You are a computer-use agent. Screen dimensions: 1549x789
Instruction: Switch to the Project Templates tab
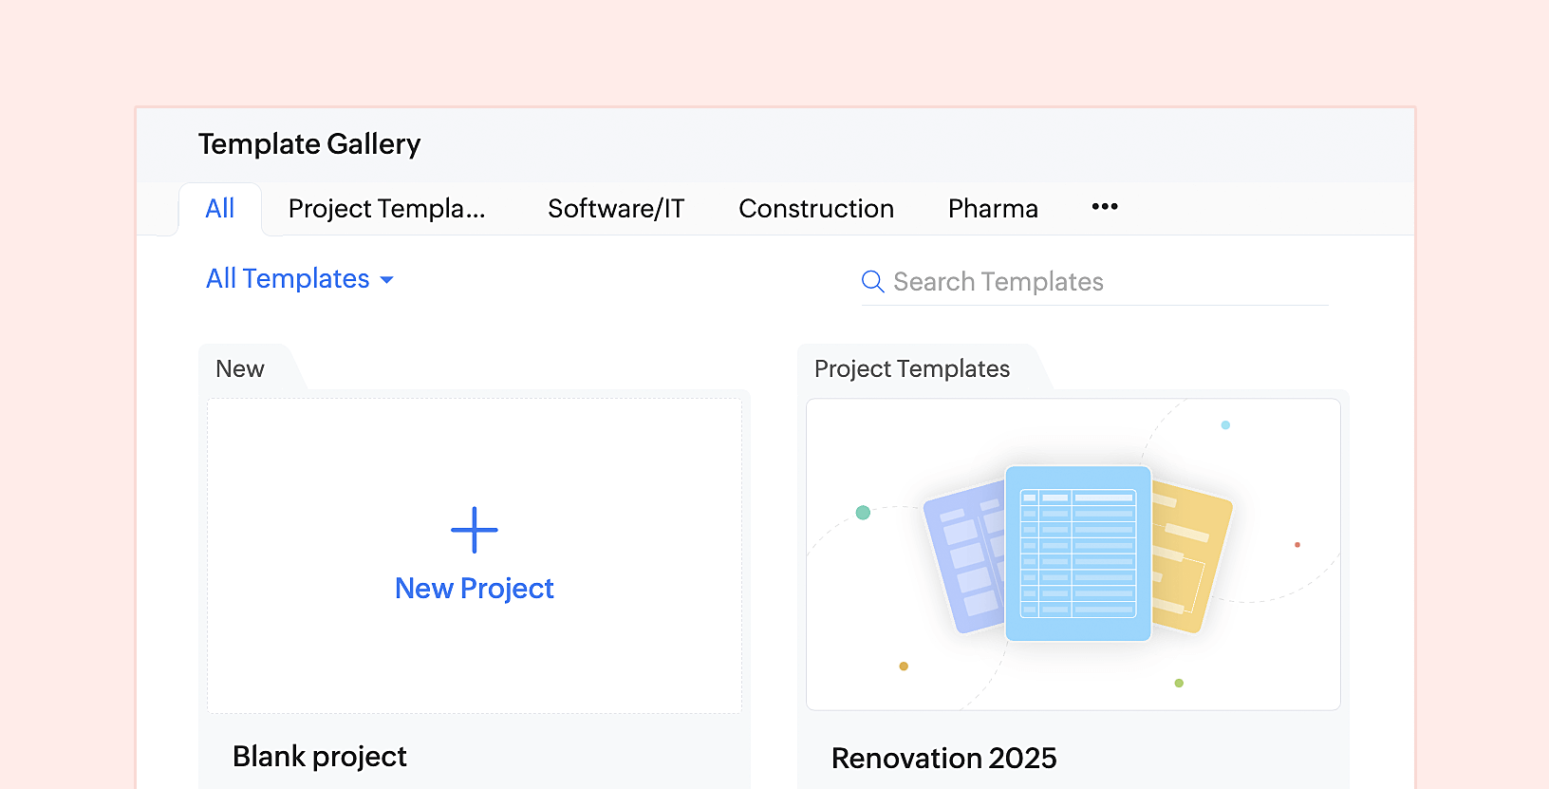[386, 208]
